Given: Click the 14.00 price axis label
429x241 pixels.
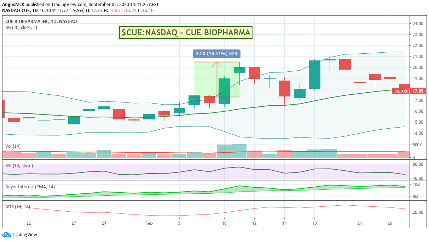Looking at the screenshot, I should 418,133.
